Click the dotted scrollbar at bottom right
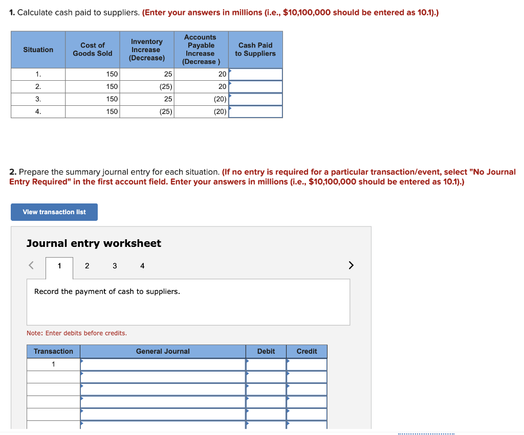Screen dimensions: 524x435 (426, 432)
